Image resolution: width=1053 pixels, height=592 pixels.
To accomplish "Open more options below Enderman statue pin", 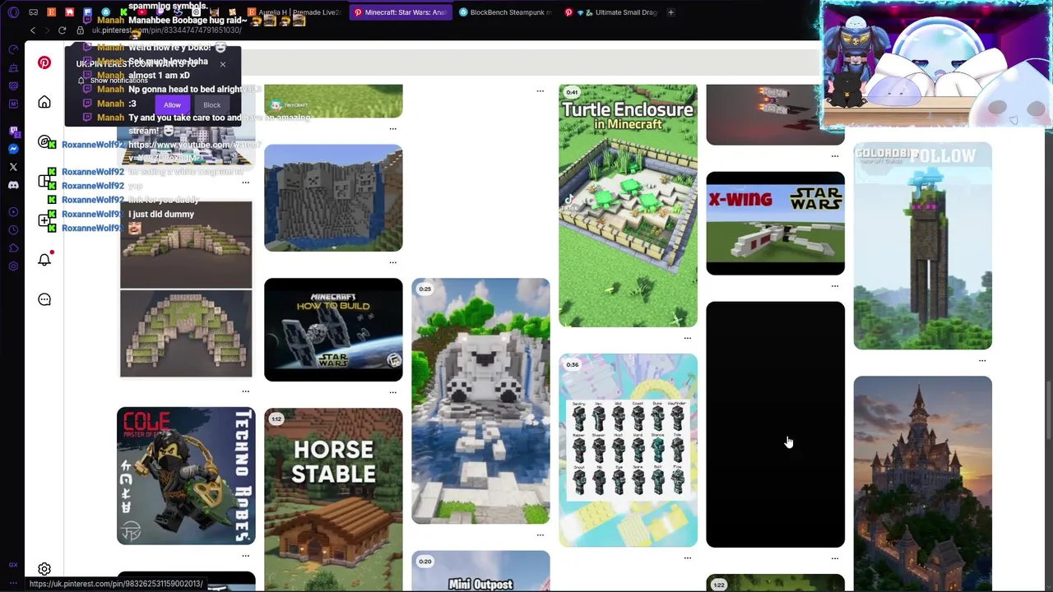I will pos(982,360).
